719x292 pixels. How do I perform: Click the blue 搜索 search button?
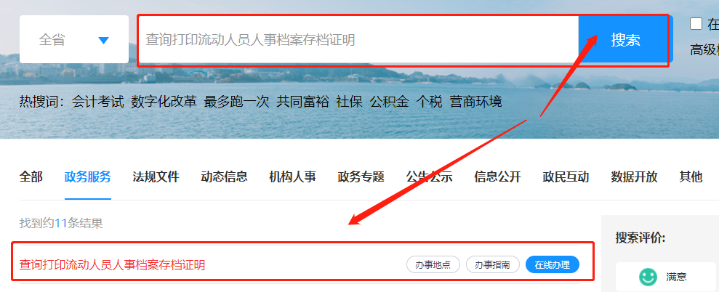pos(625,40)
